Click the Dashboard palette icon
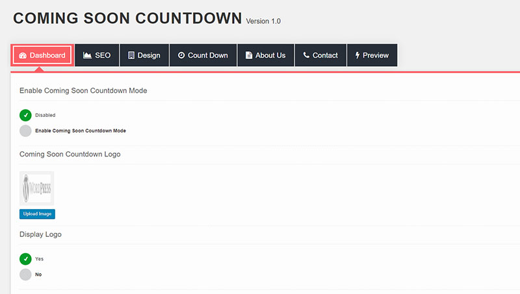The width and height of the screenshot is (520, 294). click(23, 55)
